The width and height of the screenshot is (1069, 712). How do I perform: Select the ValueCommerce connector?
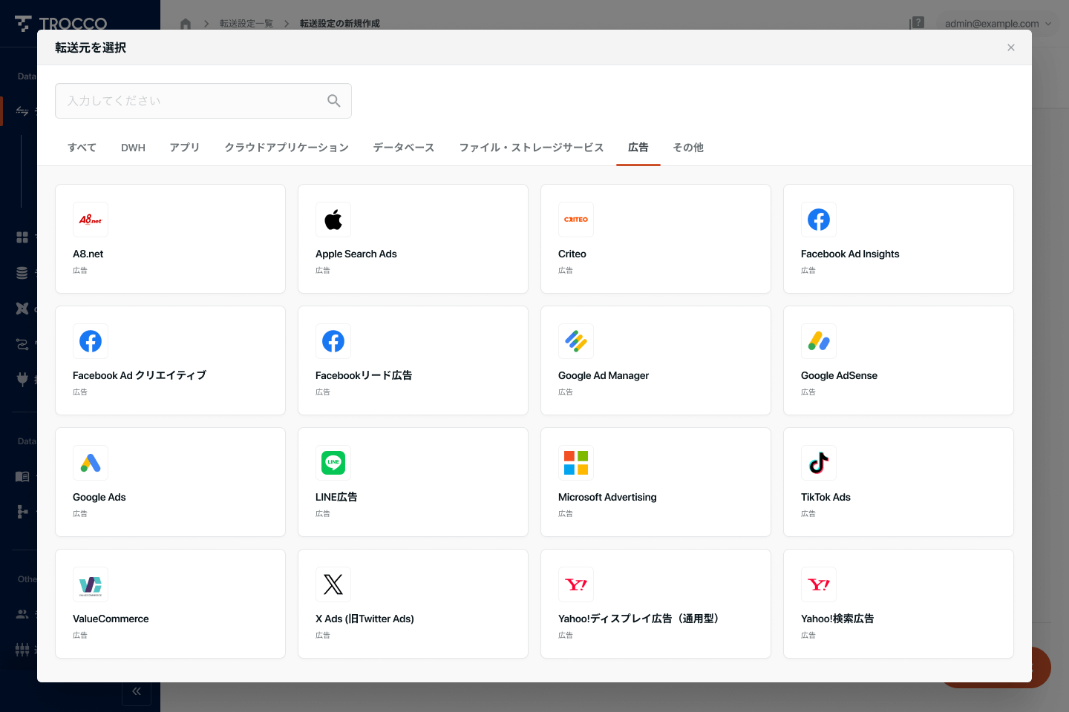pos(170,604)
